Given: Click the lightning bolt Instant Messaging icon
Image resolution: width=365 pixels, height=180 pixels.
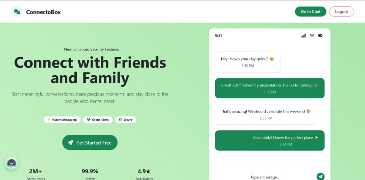Looking at the screenshot, I should (49, 120).
